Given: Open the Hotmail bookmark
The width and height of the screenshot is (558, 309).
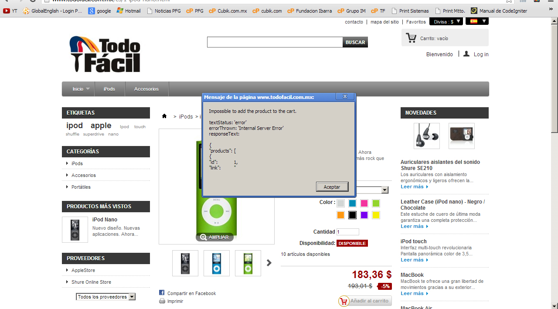Looking at the screenshot, I should click(129, 11).
